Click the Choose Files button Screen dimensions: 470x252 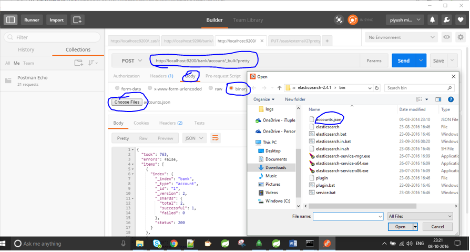point(127,102)
